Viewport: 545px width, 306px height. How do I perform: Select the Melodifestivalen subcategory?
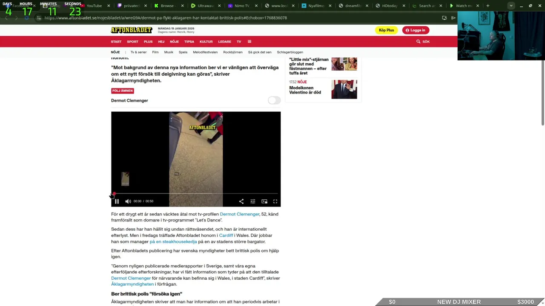point(205,52)
